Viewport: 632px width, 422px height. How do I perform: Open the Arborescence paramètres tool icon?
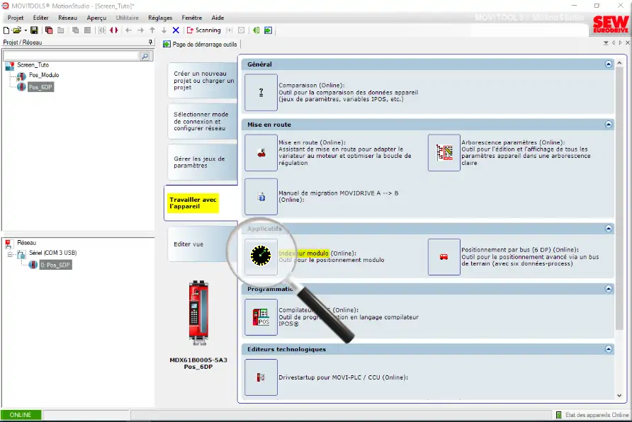(444, 153)
